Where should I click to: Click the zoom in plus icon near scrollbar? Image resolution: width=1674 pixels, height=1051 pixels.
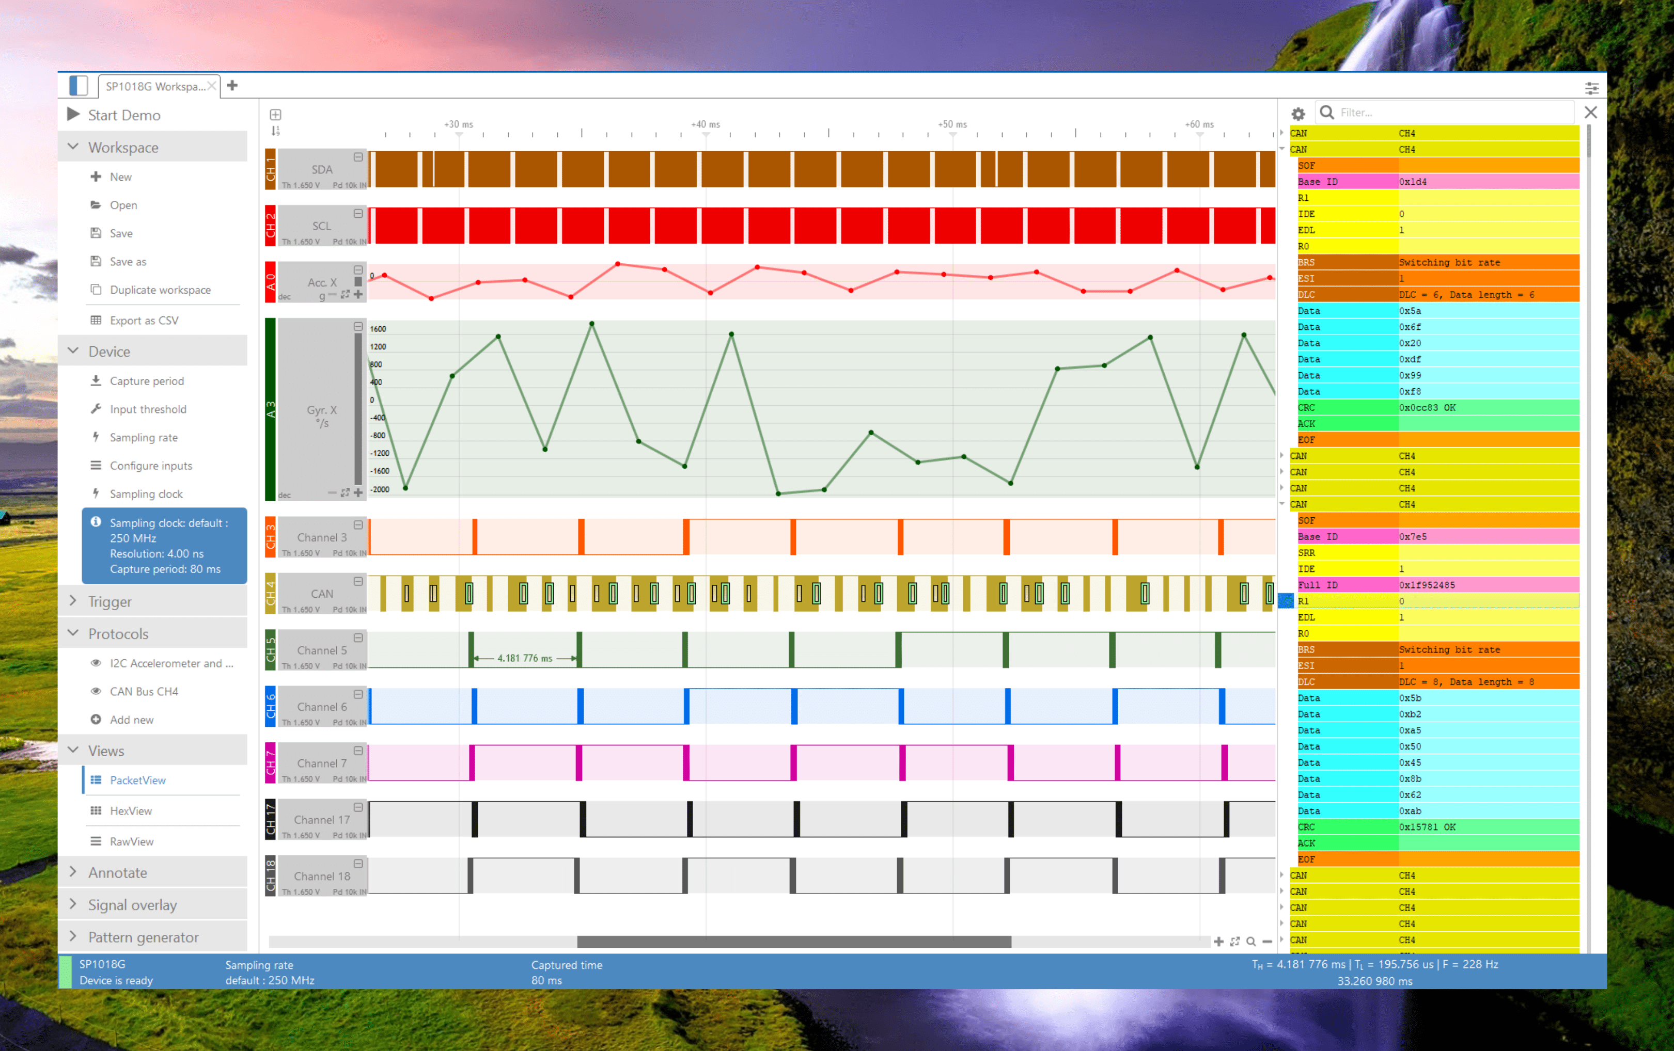[x=1218, y=941]
